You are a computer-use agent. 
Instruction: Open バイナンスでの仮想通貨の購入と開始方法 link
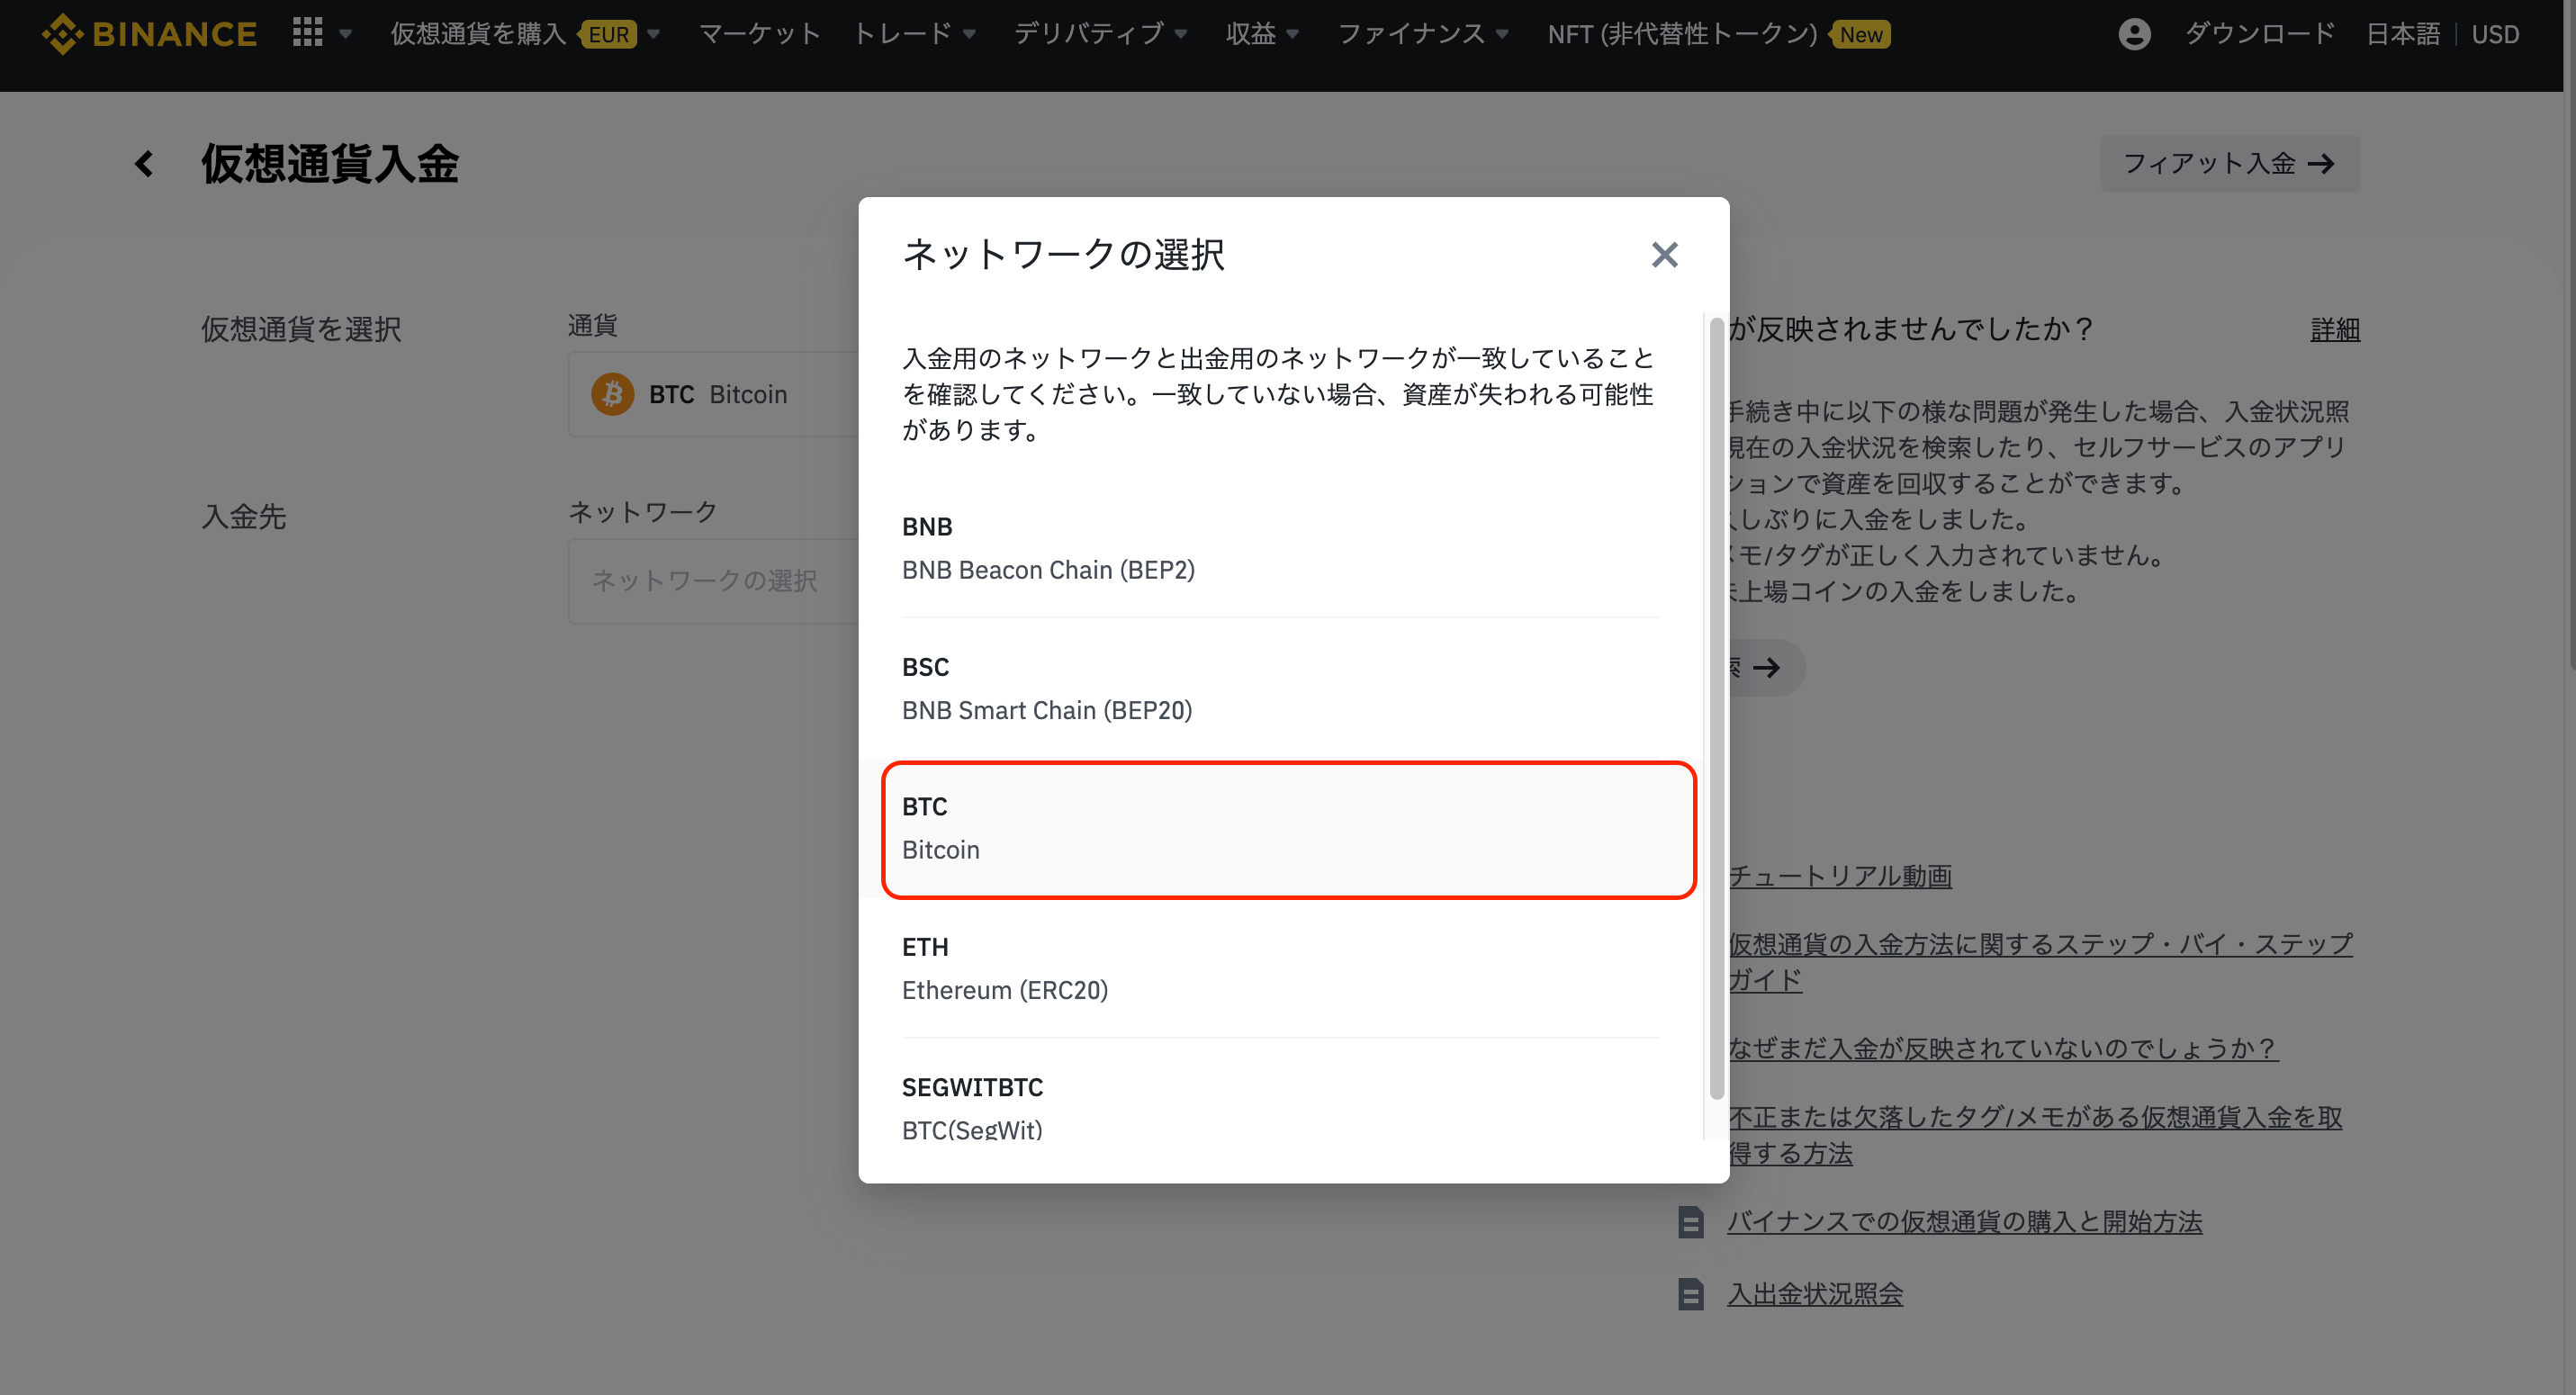pos(1964,1222)
